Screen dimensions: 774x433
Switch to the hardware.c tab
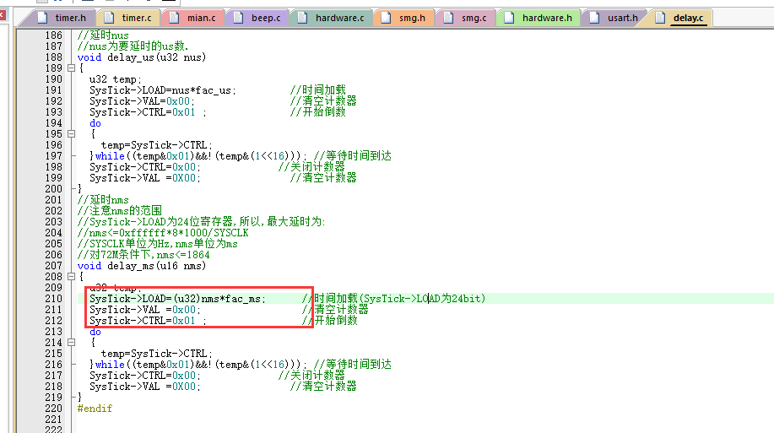click(333, 18)
